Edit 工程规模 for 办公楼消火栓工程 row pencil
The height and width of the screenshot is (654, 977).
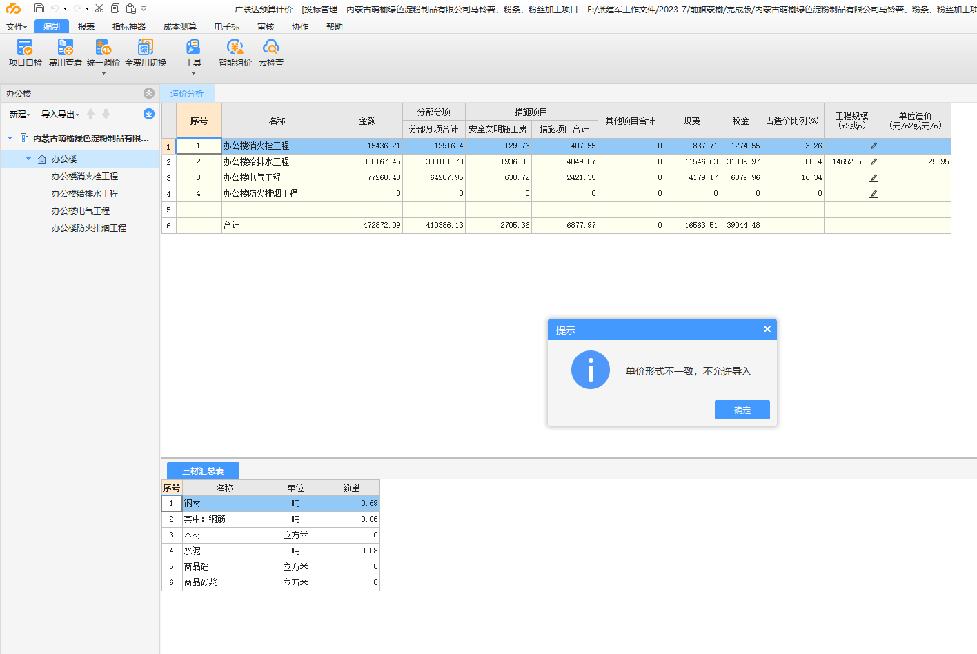pos(874,146)
